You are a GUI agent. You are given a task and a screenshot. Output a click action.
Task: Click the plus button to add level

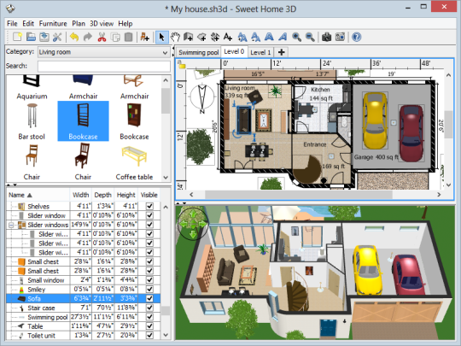point(282,52)
